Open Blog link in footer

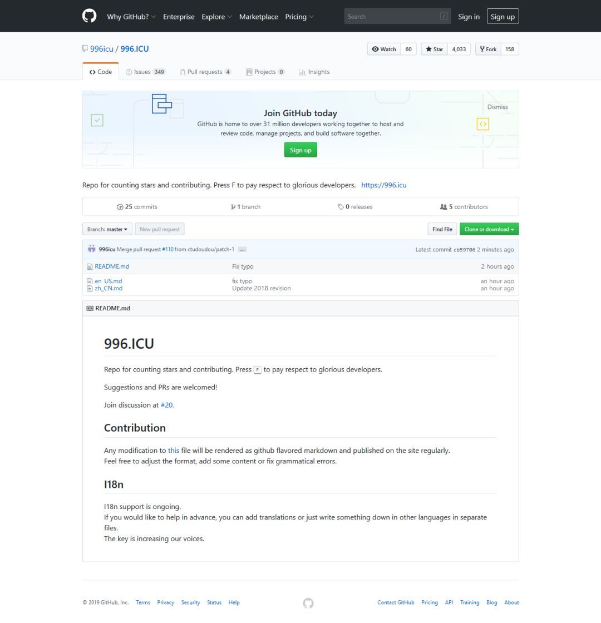(492, 603)
